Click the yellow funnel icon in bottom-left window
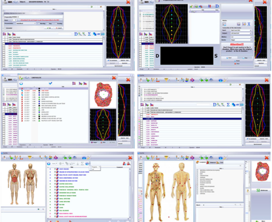272x222 pixels. click(30, 157)
